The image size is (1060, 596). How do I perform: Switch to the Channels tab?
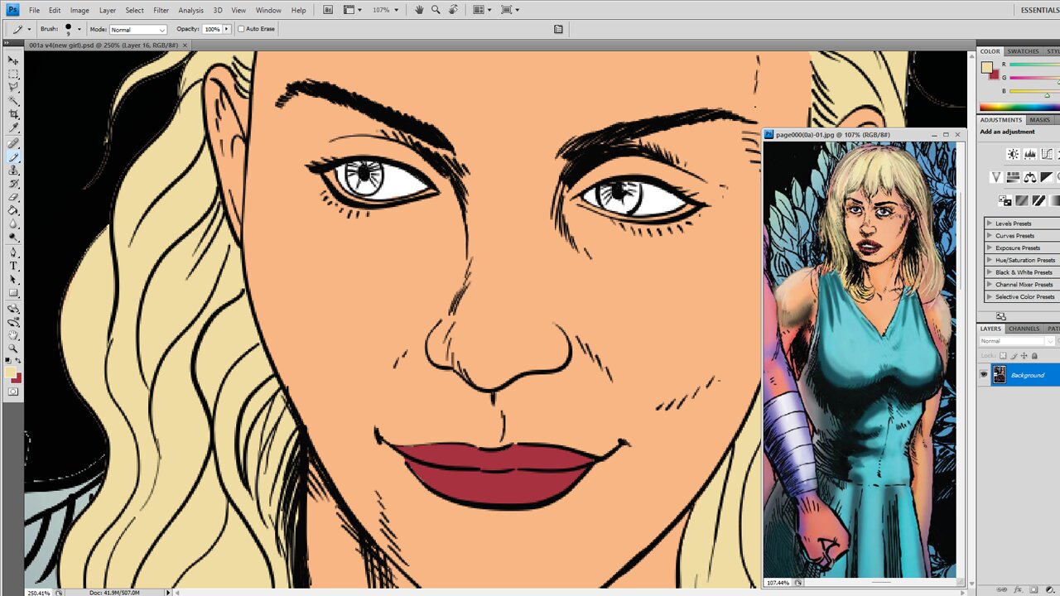tap(1024, 329)
